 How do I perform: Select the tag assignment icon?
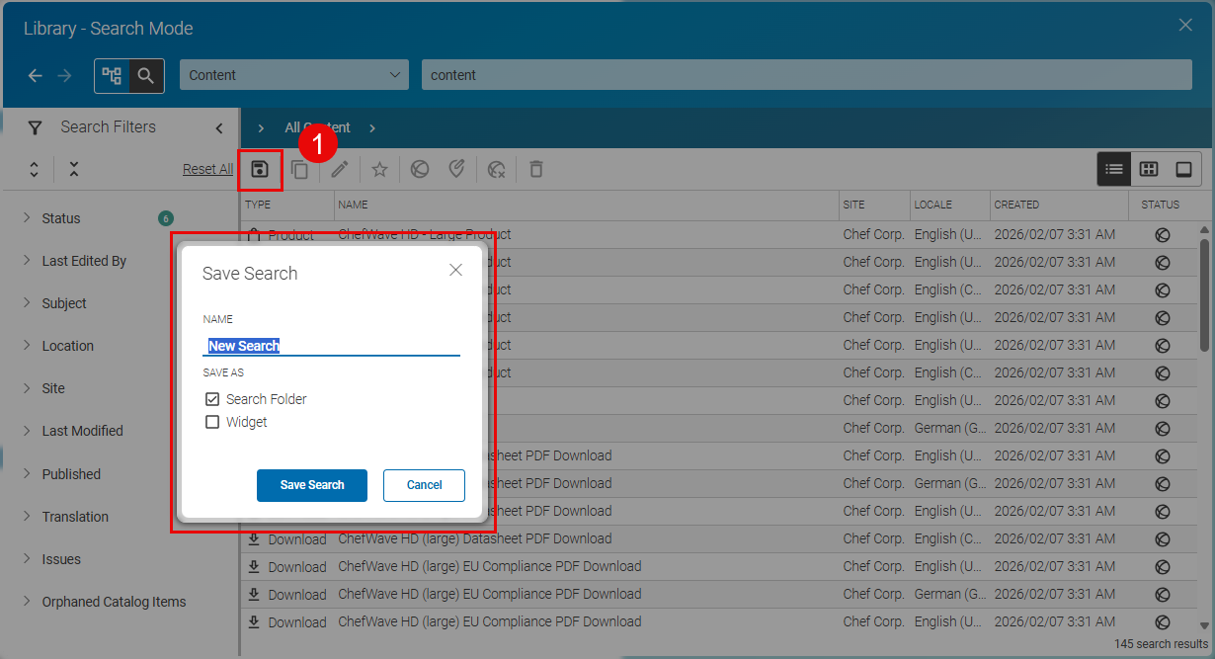(x=456, y=169)
